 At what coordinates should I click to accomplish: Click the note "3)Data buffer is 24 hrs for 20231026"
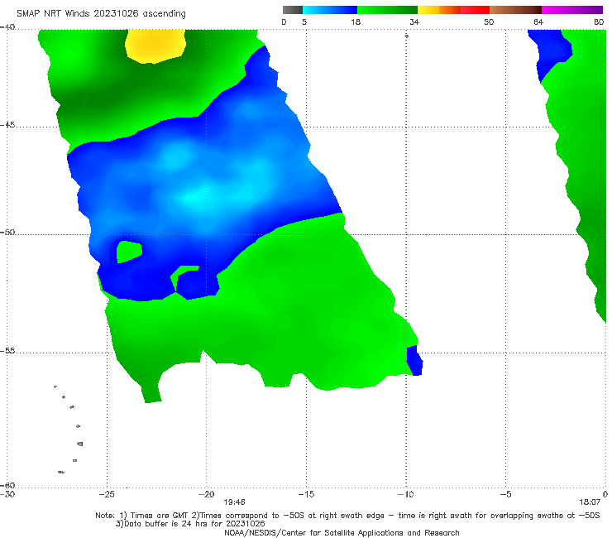tap(190, 524)
